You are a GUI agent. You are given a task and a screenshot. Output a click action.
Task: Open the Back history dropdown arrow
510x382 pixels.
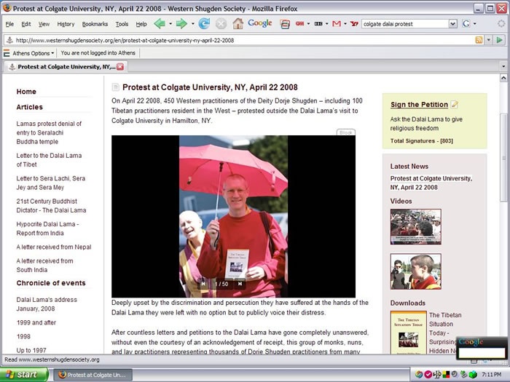pos(170,24)
